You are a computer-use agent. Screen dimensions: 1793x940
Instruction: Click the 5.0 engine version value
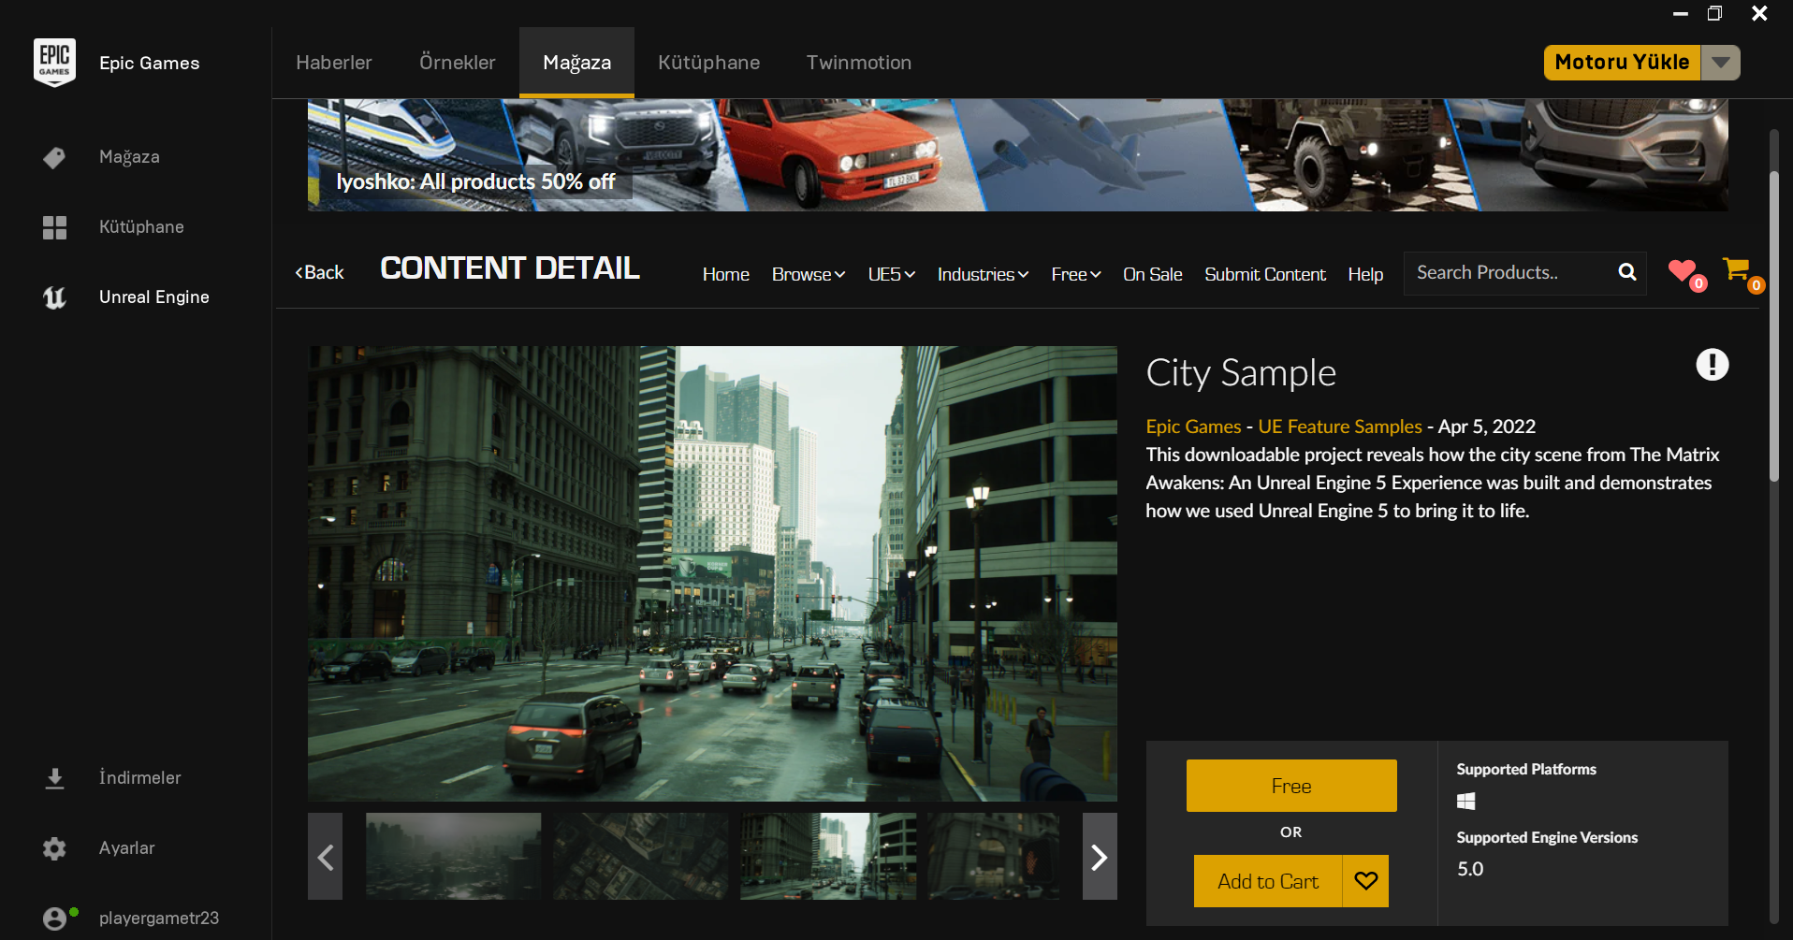pos(1470,869)
